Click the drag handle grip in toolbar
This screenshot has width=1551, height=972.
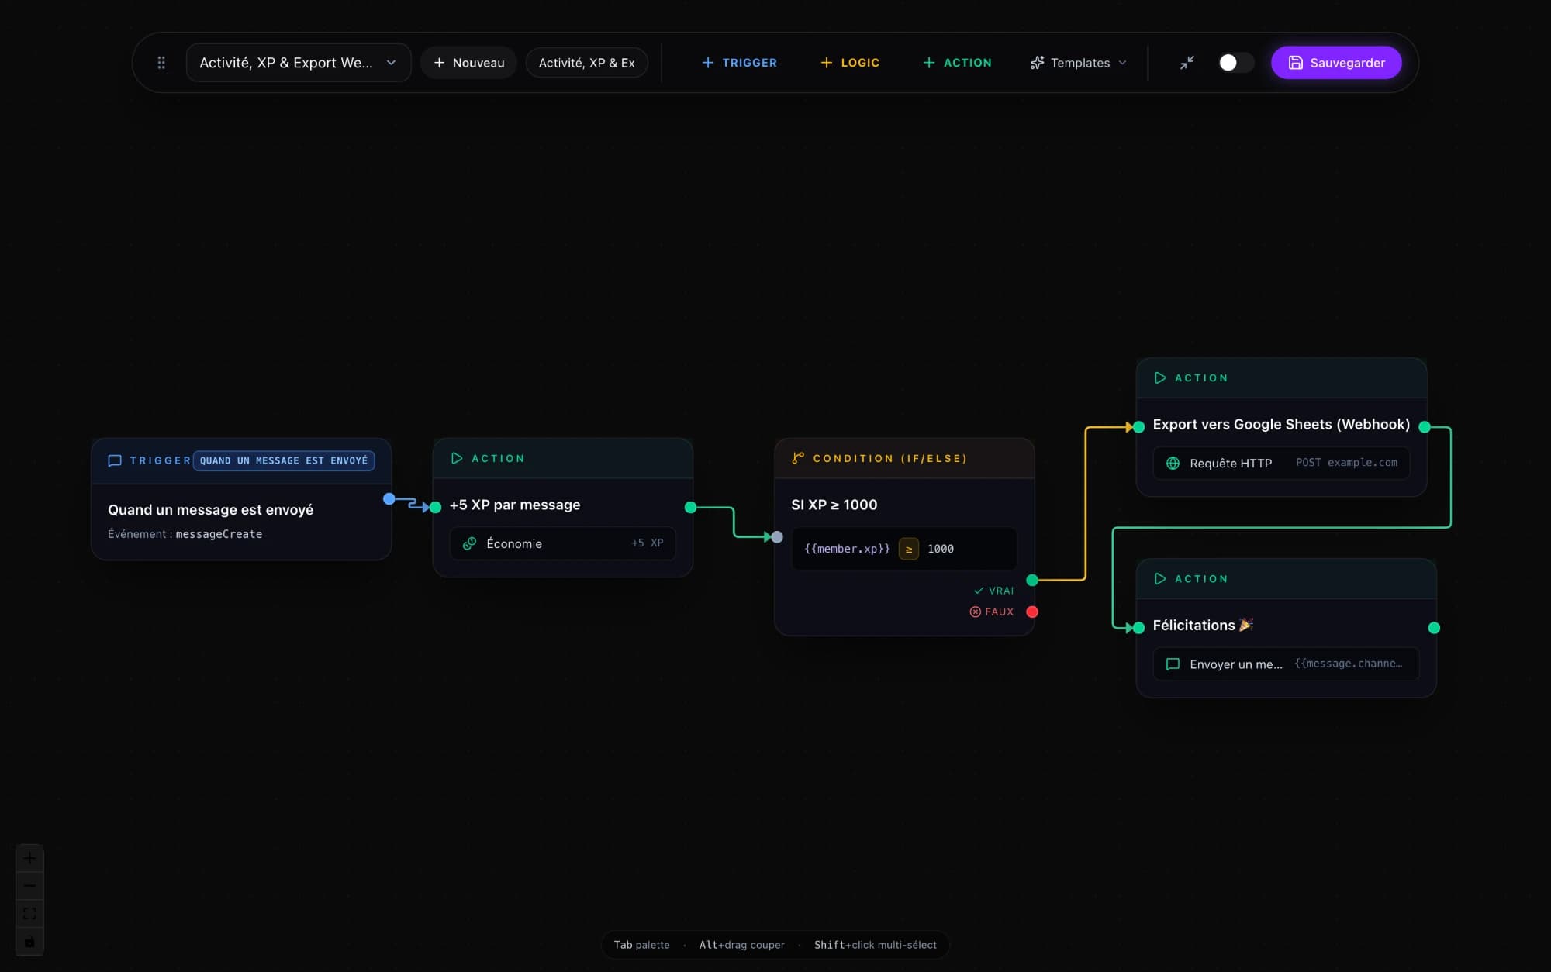[161, 63]
